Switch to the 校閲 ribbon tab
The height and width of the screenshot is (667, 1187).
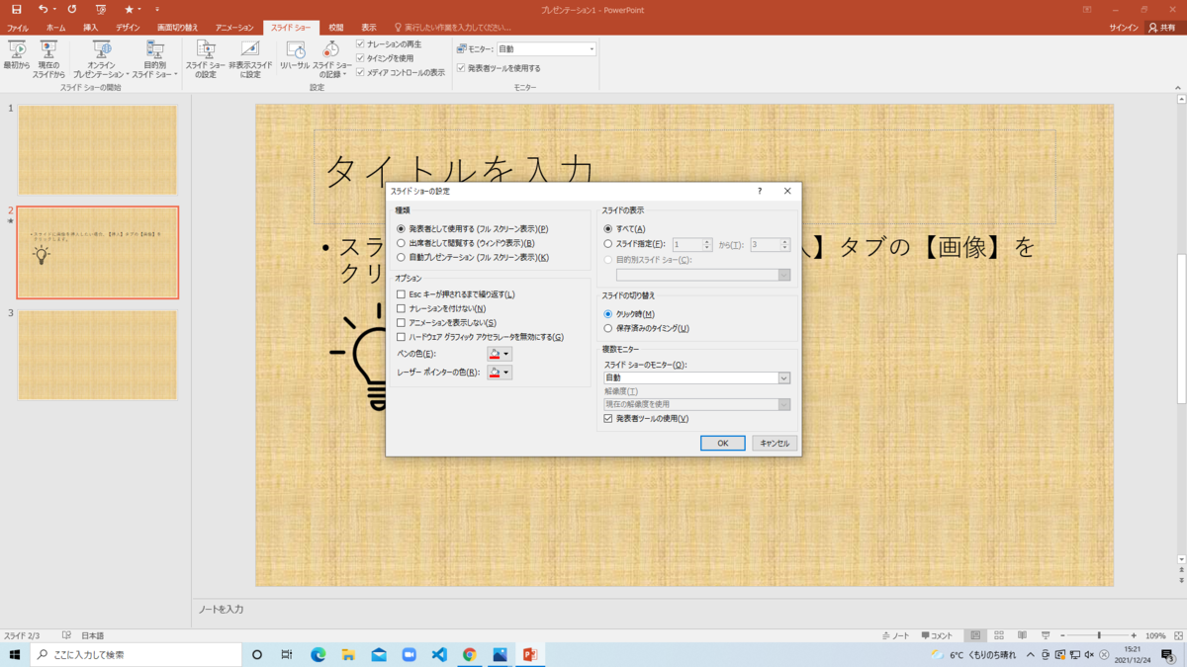[x=334, y=28]
